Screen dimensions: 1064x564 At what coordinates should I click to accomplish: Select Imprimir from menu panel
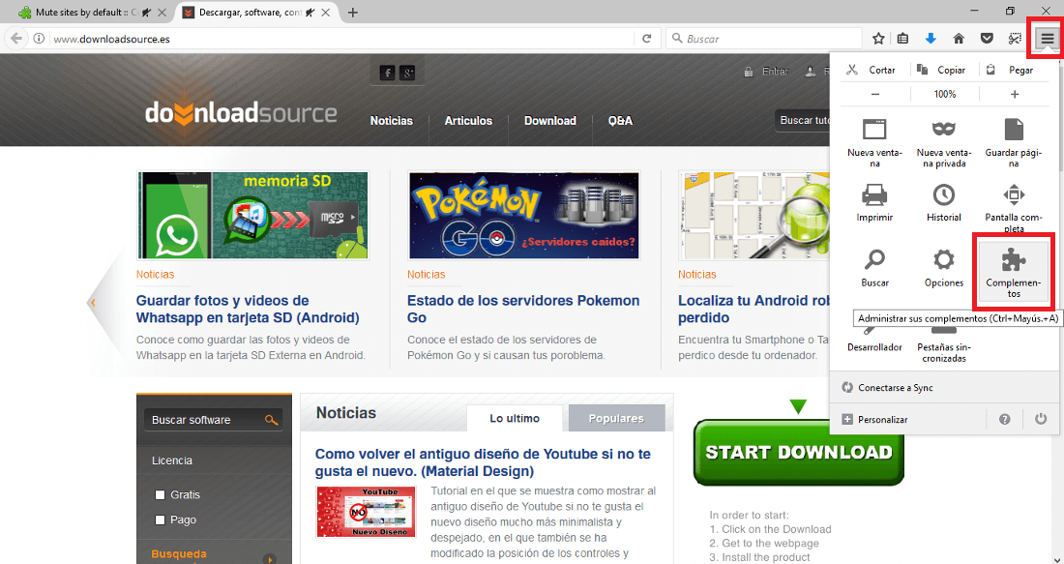pos(874,203)
